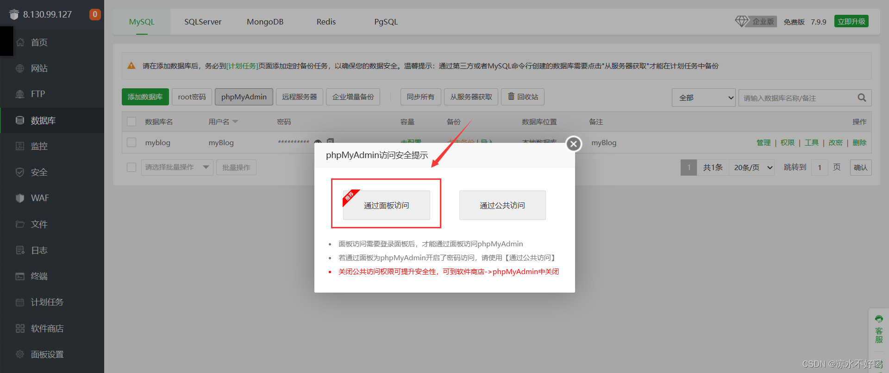This screenshot has height=373, width=889.
Task: Click the 客服 customer service icon
Action: coord(879,329)
